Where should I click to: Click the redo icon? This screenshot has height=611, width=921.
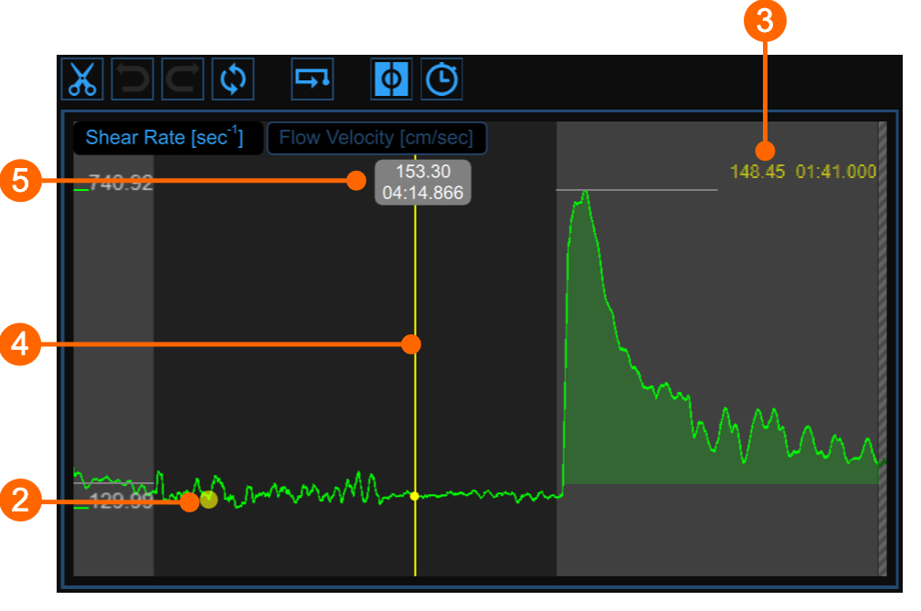pos(181,79)
